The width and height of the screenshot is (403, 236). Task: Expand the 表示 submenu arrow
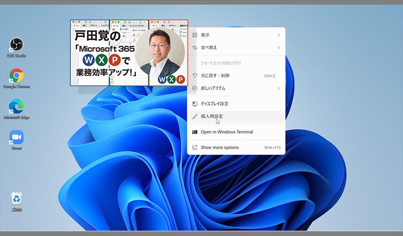pos(279,35)
